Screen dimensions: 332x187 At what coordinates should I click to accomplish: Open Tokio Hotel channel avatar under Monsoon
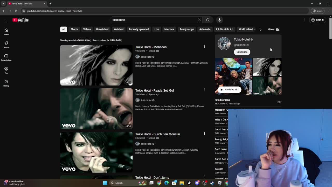point(137,57)
